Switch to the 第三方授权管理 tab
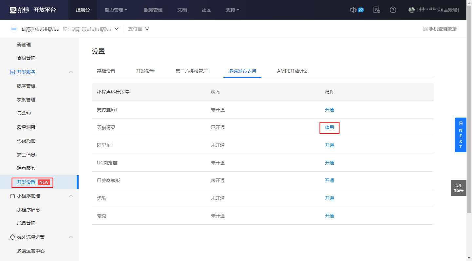The width and height of the screenshot is (472, 261). point(192,71)
